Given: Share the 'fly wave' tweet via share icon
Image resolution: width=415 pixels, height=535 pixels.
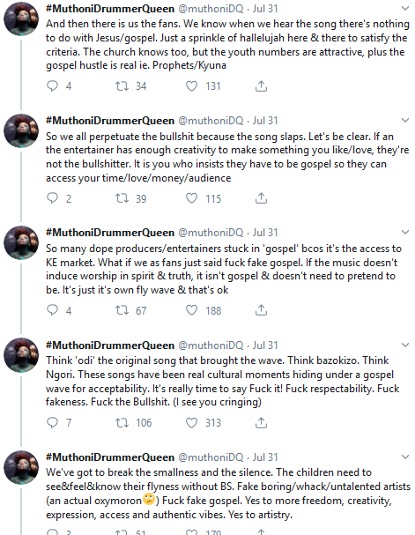Looking at the screenshot, I should (x=261, y=310).
